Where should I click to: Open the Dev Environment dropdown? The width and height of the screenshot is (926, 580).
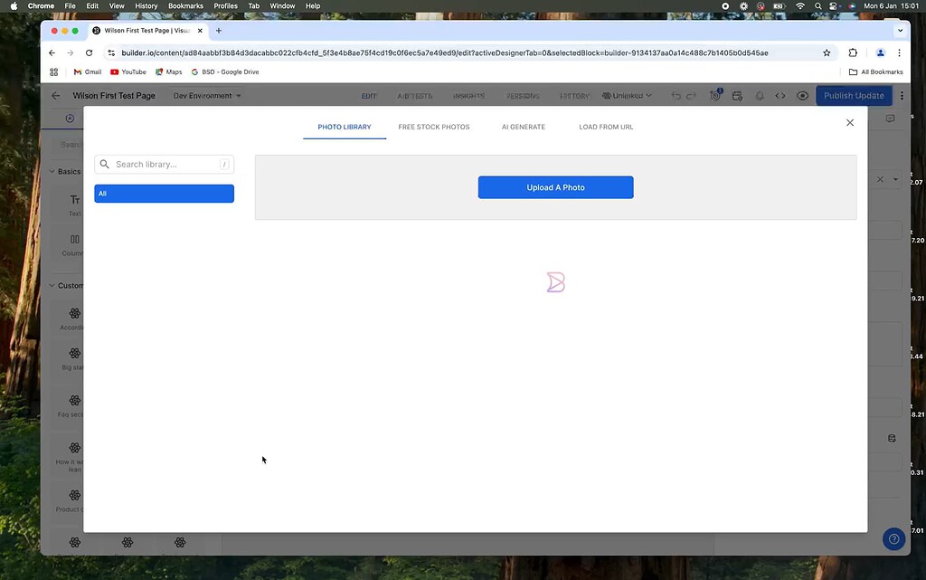click(x=206, y=95)
